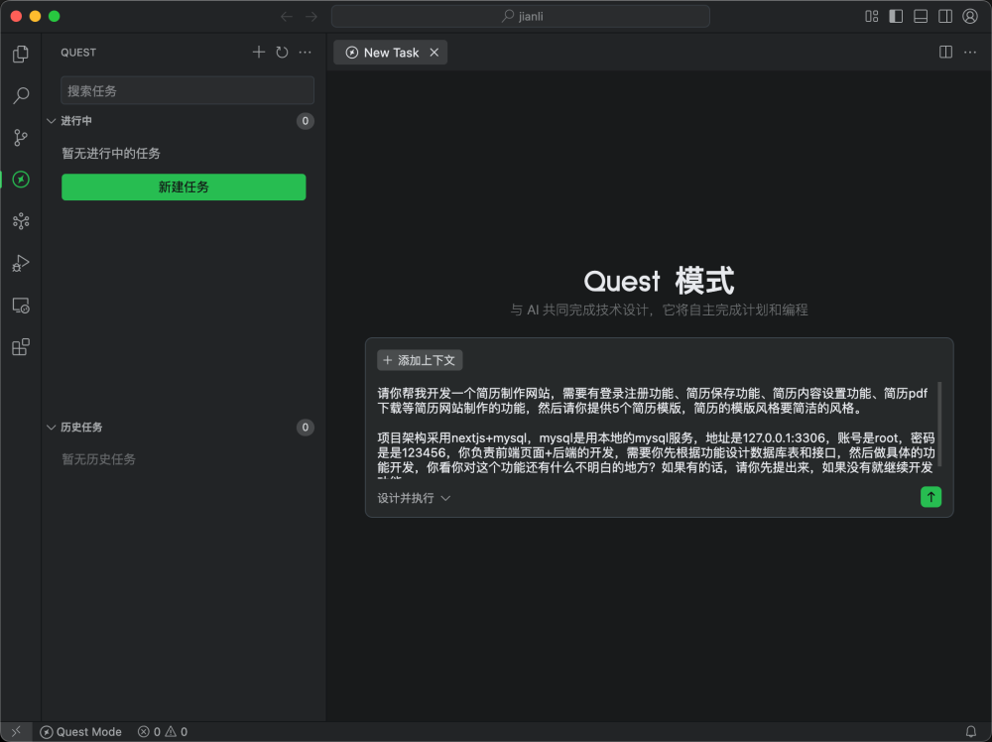Select the green Quest mode compass icon

coord(20,180)
